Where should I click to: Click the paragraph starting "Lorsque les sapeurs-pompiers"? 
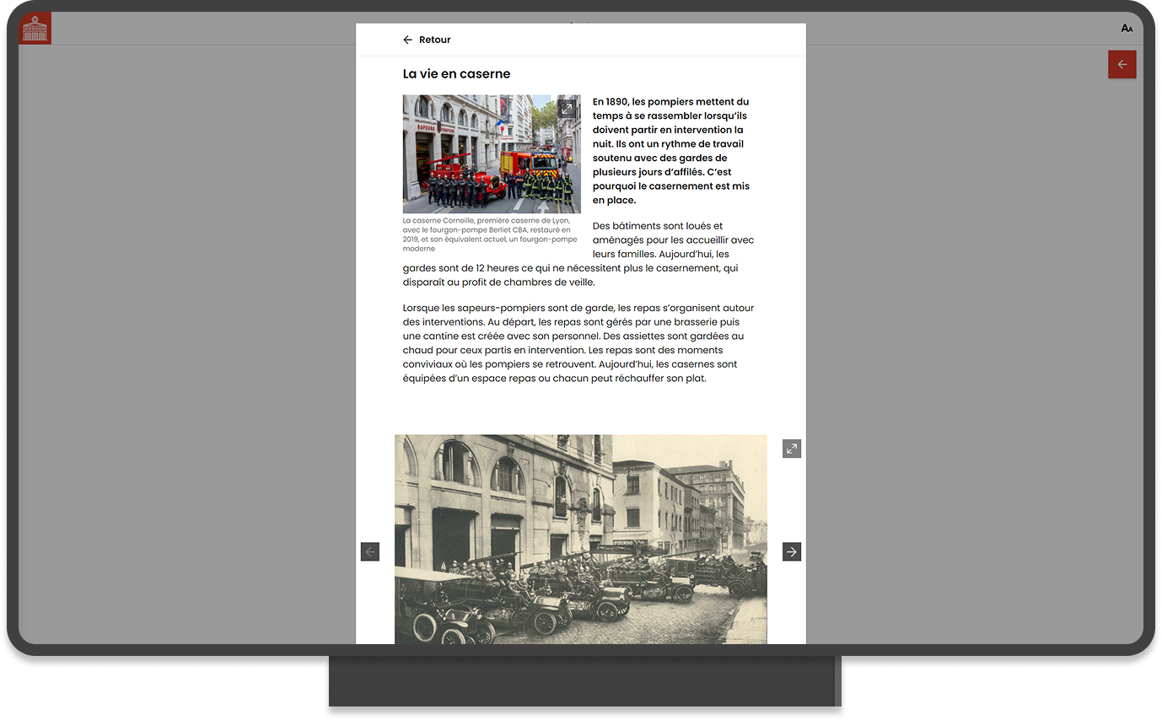click(578, 343)
